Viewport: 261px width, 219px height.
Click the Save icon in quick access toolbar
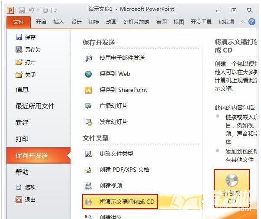[x=22, y=10]
